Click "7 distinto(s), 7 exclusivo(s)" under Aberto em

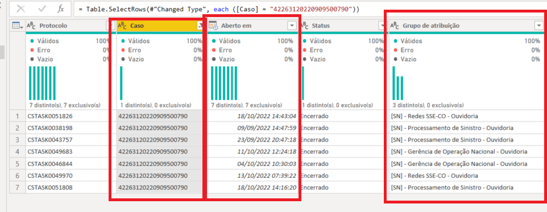pos(246,105)
